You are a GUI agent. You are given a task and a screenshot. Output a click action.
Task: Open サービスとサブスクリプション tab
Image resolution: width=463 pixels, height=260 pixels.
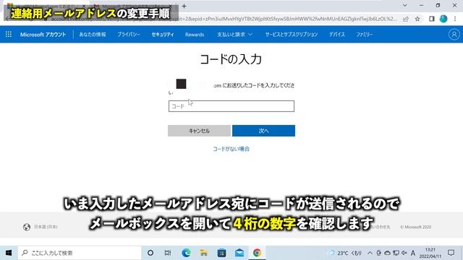pyautogui.click(x=292, y=35)
